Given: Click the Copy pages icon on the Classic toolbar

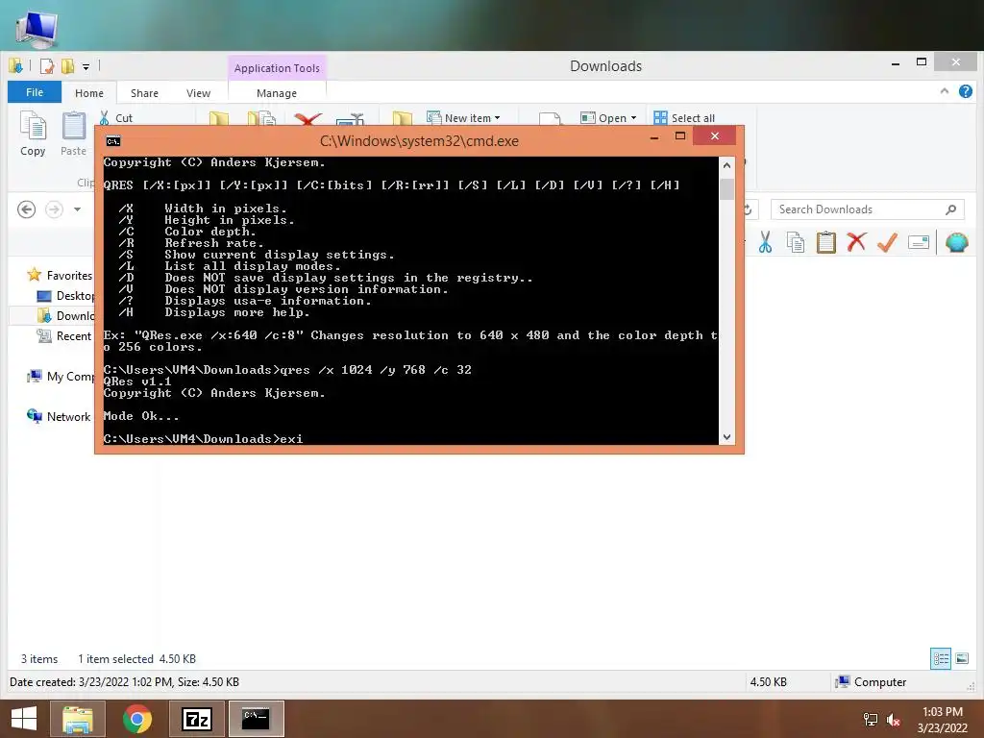Looking at the screenshot, I should 796,242.
